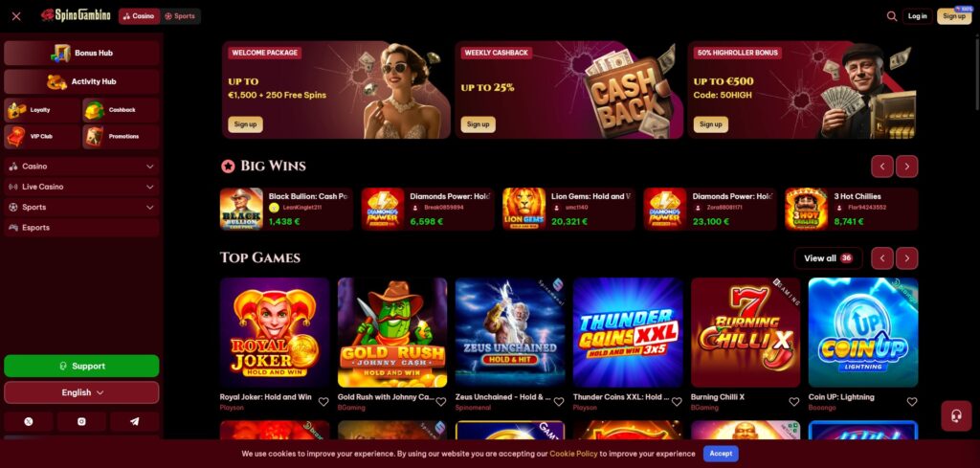Toggle favorite heart on Coin UP: Lightning
This screenshot has width=980, height=468.
click(912, 402)
